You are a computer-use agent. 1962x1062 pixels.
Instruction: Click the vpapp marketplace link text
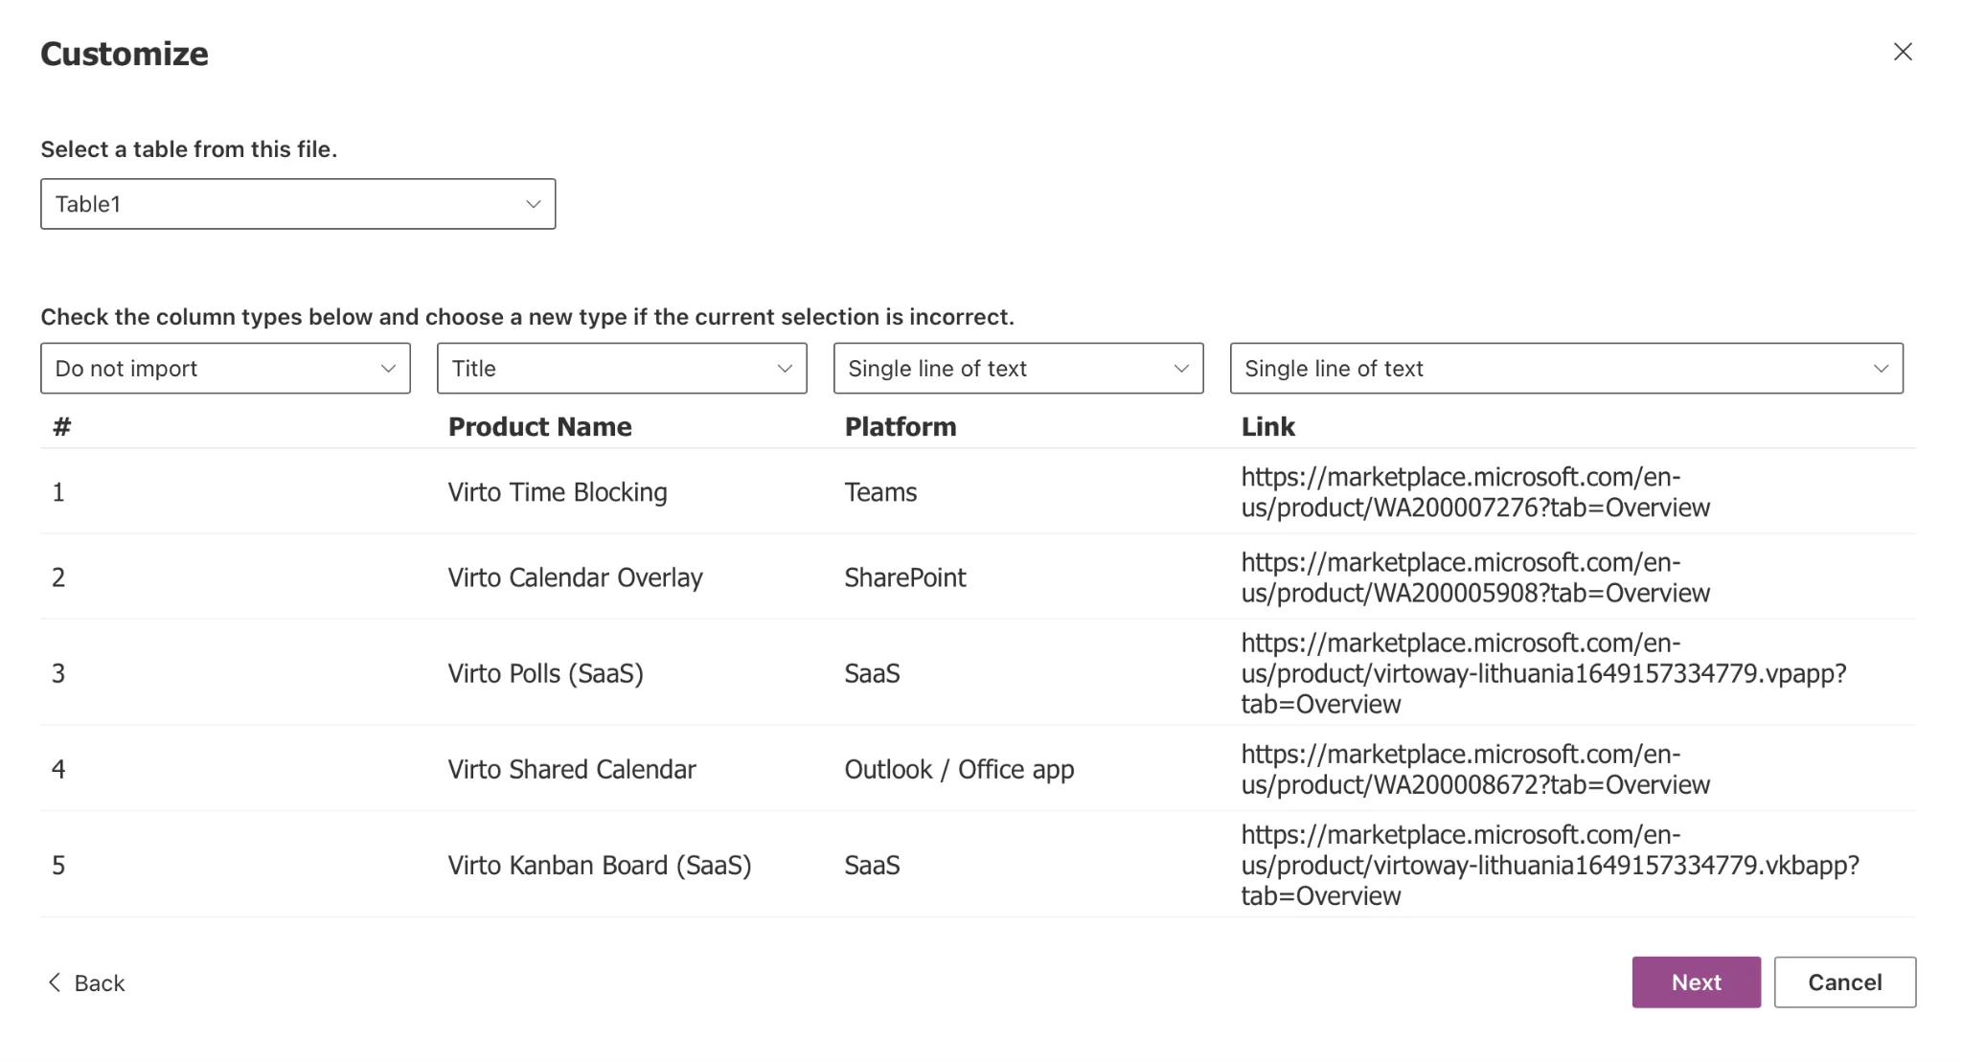point(1543,673)
